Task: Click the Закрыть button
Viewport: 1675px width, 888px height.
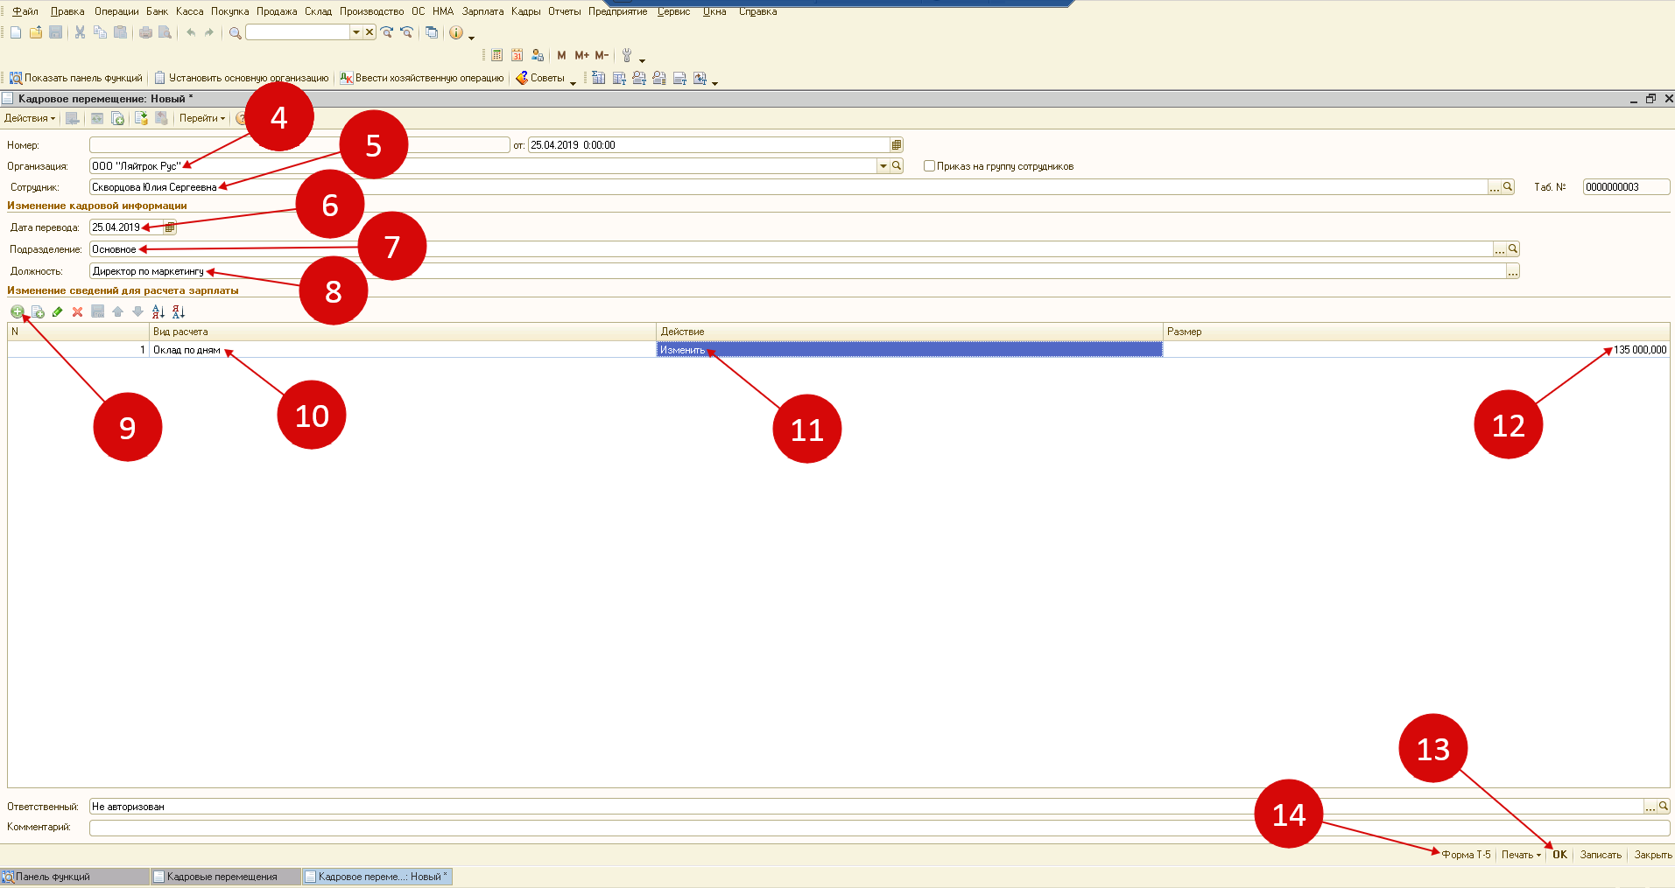Action: click(x=1653, y=855)
